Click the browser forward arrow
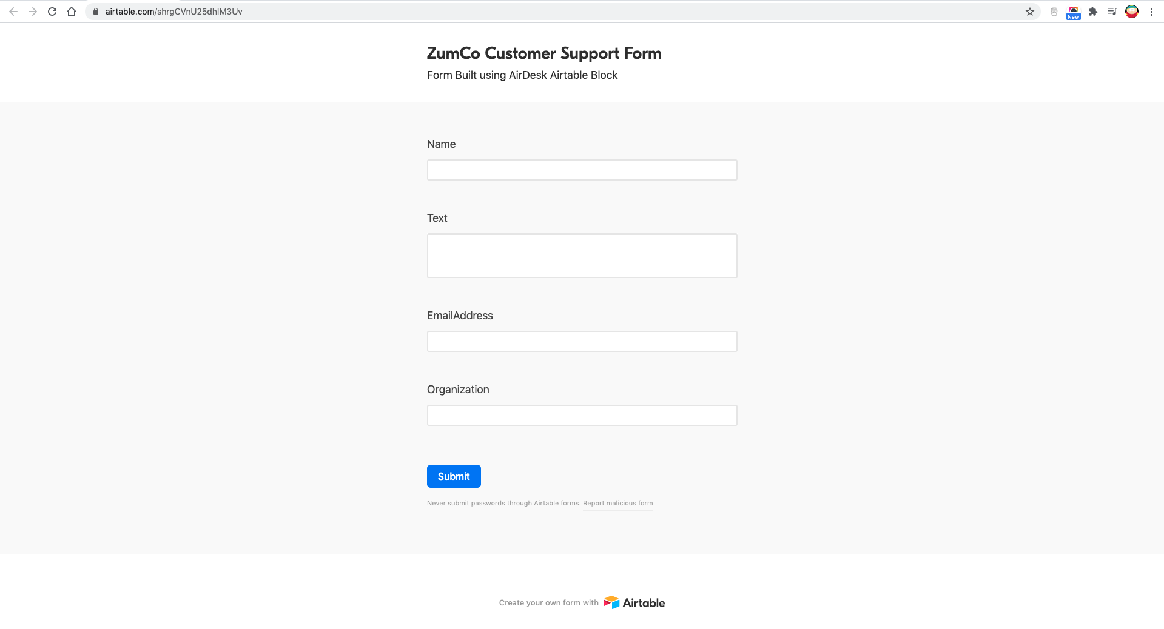Viewport: 1164px width, 629px height. [x=33, y=12]
